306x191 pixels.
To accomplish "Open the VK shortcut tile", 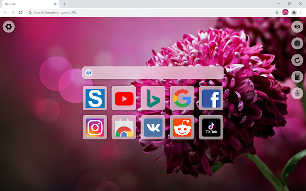I will point(153,127).
